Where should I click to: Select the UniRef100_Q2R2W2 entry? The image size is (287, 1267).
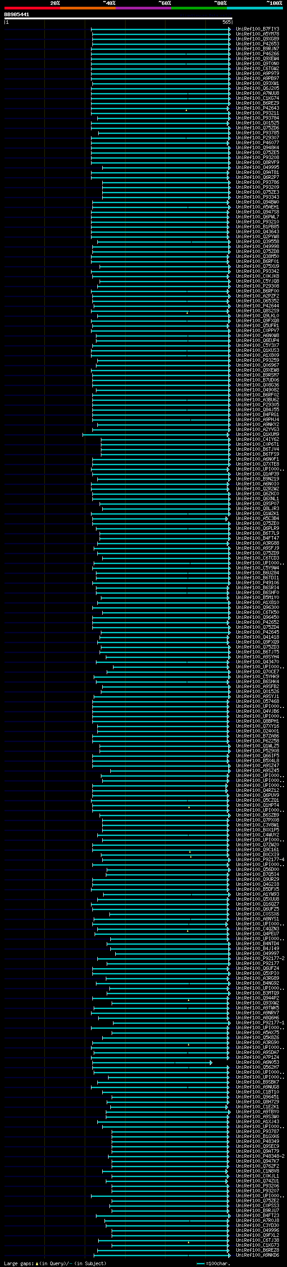coord(257,489)
